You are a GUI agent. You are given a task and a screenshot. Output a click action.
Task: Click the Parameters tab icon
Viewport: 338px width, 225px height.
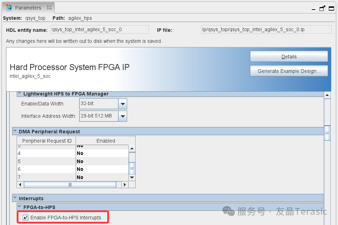[x=9, y=7]
